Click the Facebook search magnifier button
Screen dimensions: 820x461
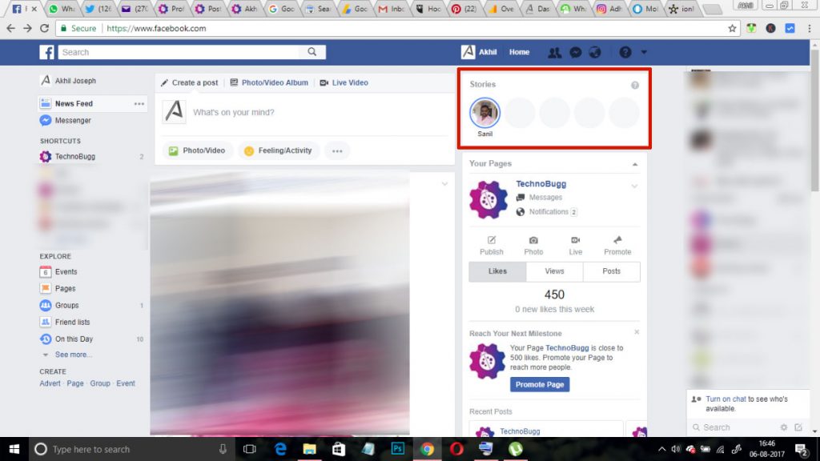click(x=312, y=52)
